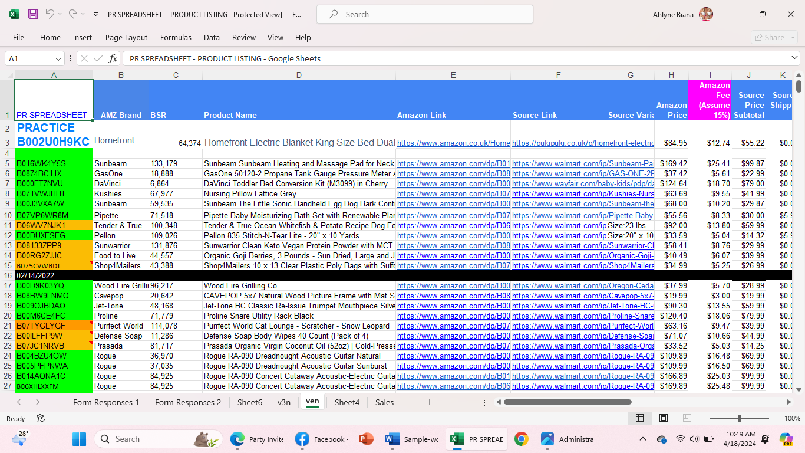Image resolution: width=805 pixels, height=453 pixels.
Task: Open the View ribbon tab
Action: tap(275, 37)
